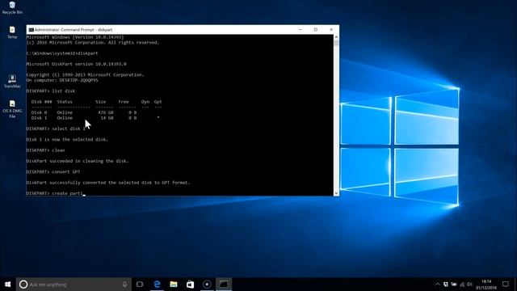The height and width of the screenshot is (291, 517).
Task: Click the 'C:\Windows\system32>diskpart' line
Action: 62,53
